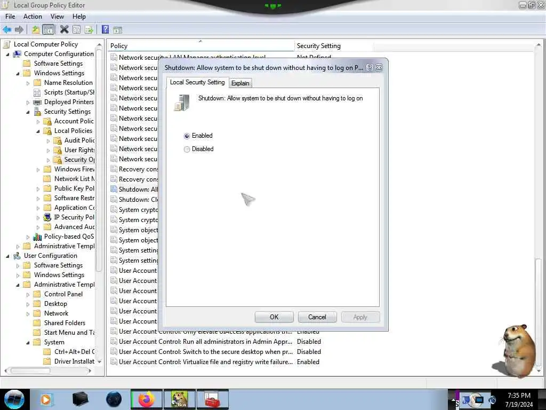This screenshot has width=546, height=410.
Task: Click the dark globe taskbar icon
Action: [x=114, y=399]
